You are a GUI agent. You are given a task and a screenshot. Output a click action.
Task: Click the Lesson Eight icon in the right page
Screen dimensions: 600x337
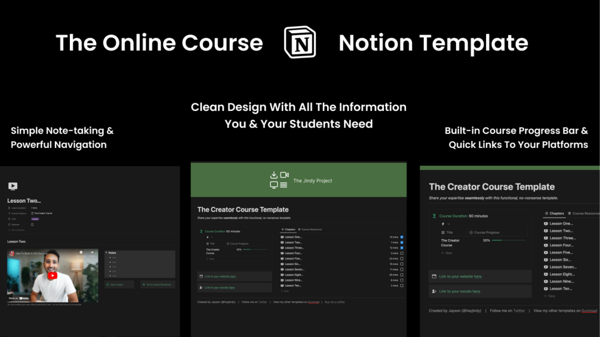pos(546,274)
